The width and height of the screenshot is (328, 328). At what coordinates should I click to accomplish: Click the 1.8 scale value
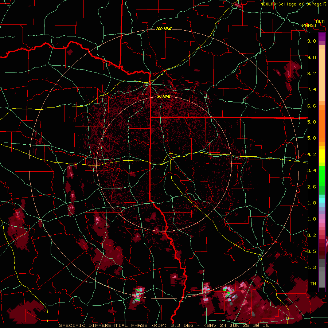[x=312, y=203]
